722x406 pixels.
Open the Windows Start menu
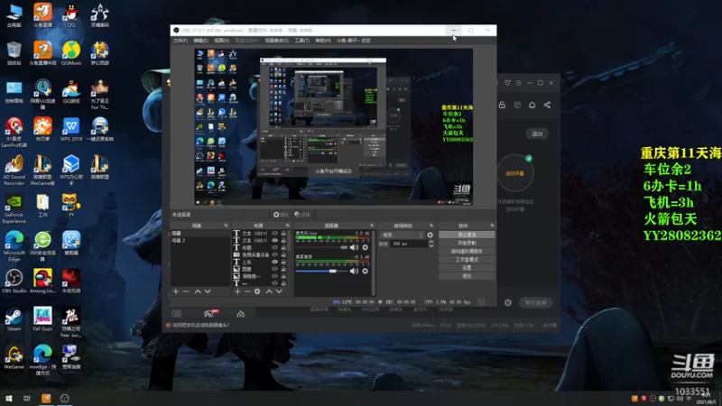[9, 398]
